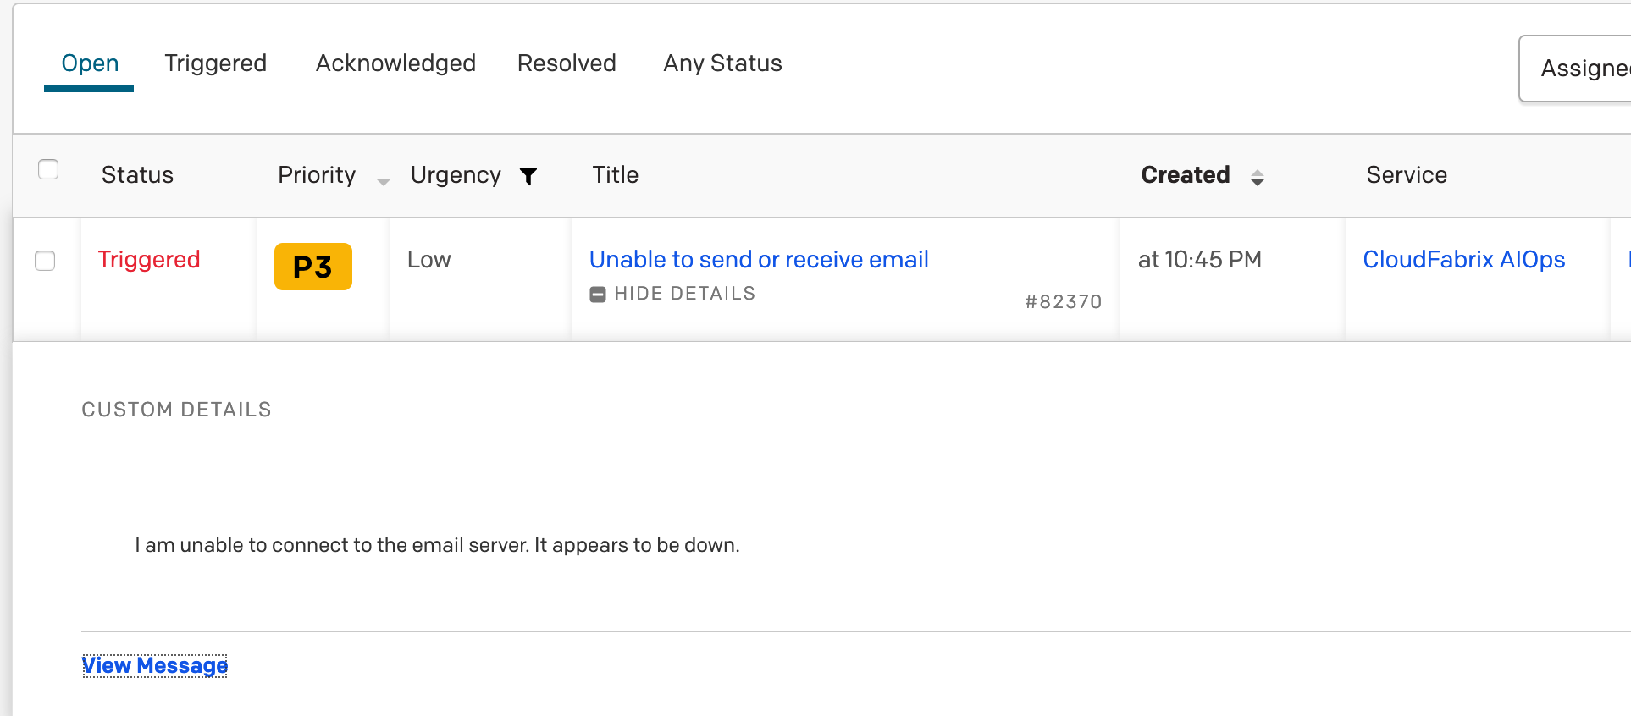Open the Priority sort dropdown arrow
This screenshot has height=716, width=1631.
point(383,180)
